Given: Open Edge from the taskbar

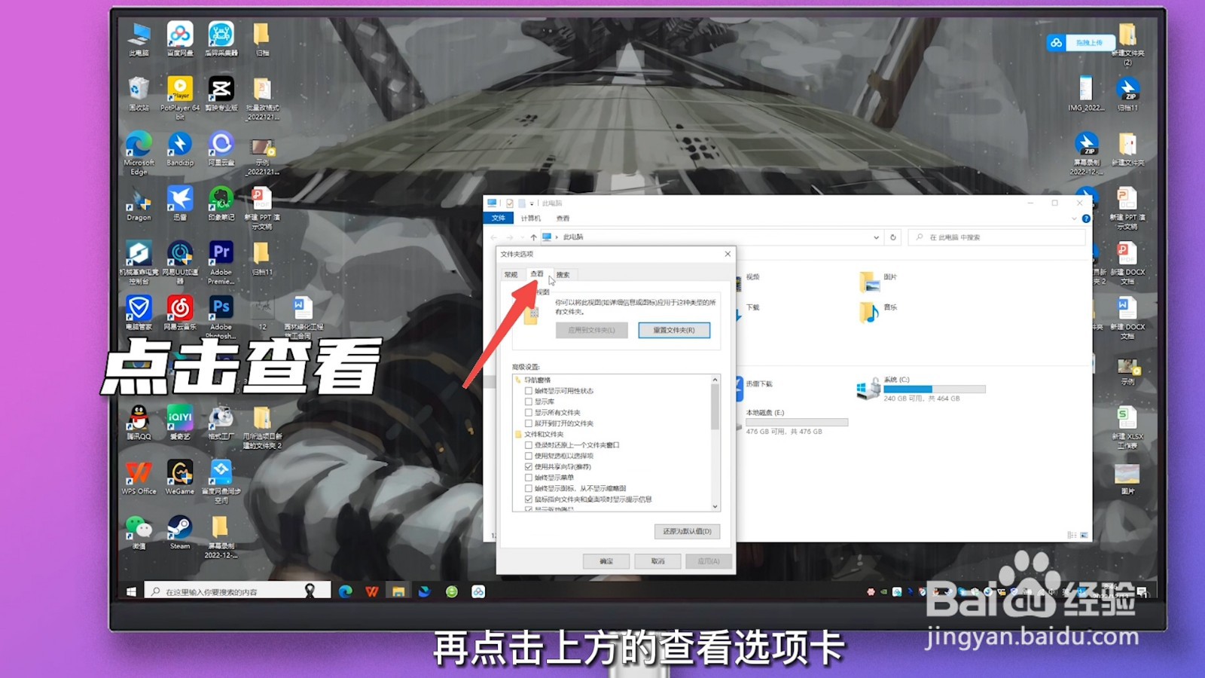Looking at the screenshot, I should coord(346,592).
